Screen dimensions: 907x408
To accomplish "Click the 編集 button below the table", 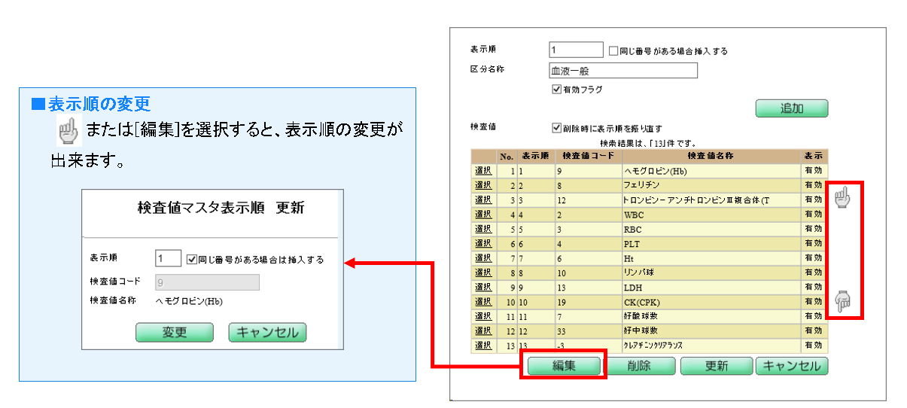I will coord(564,366).
